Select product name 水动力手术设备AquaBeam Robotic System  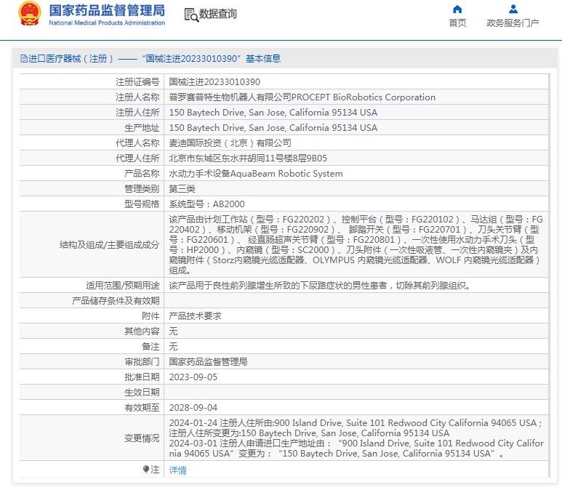pos(255,174)
